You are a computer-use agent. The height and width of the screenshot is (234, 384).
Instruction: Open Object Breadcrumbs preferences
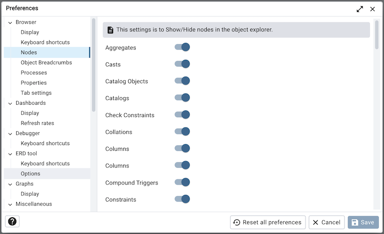click(46, 63)
